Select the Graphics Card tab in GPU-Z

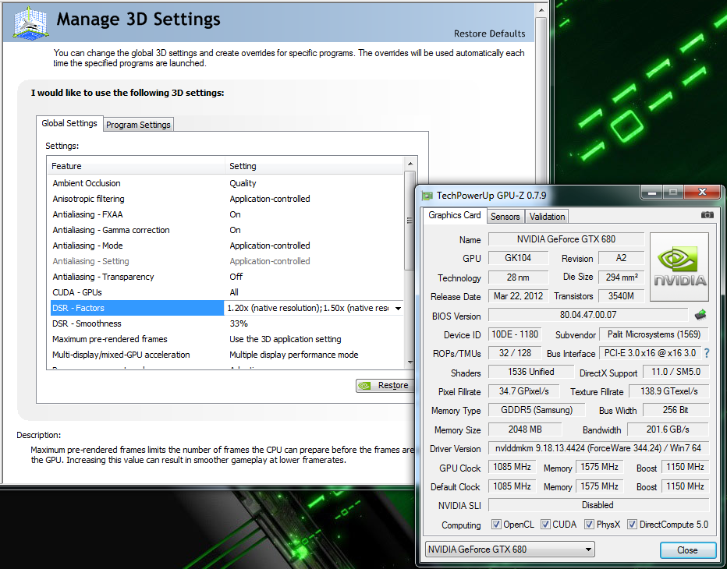[454, 215]
